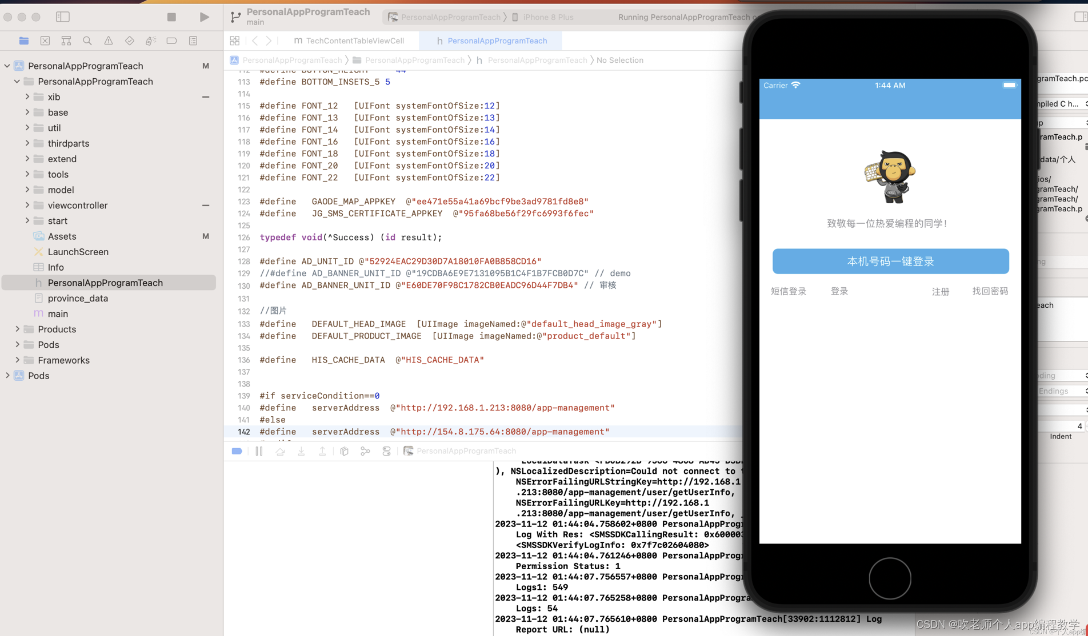Switch to the TechContentTableViewCell tab
The image size is (1088, 636).
(349, 41)
